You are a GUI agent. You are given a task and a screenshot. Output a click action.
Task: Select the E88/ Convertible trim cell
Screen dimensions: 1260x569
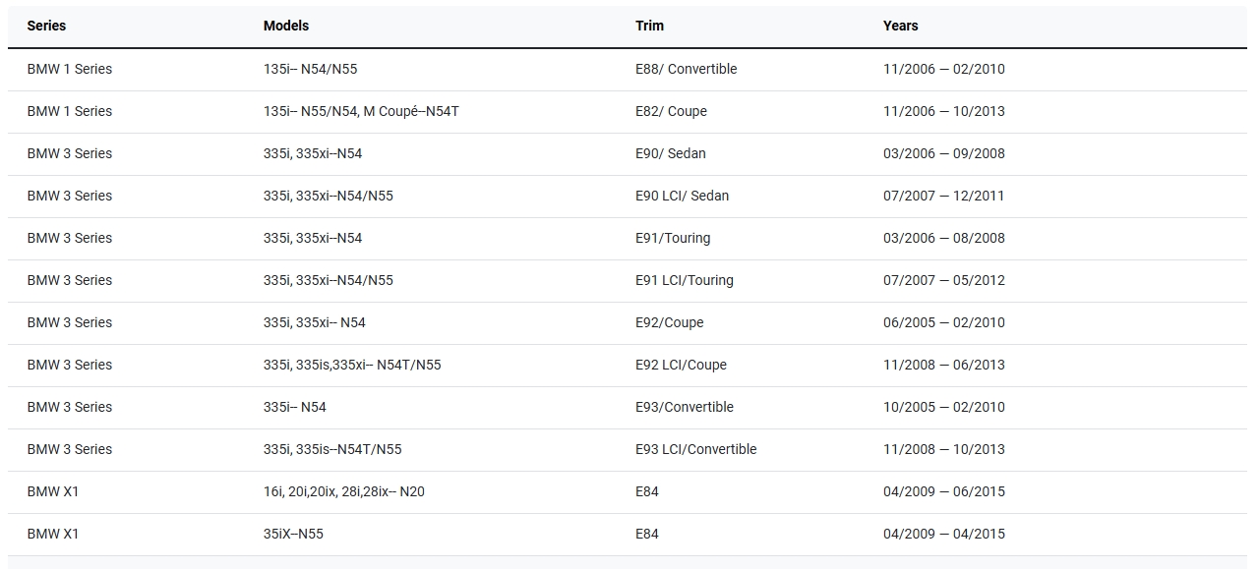pyautogui.click(x=686, y=69)
